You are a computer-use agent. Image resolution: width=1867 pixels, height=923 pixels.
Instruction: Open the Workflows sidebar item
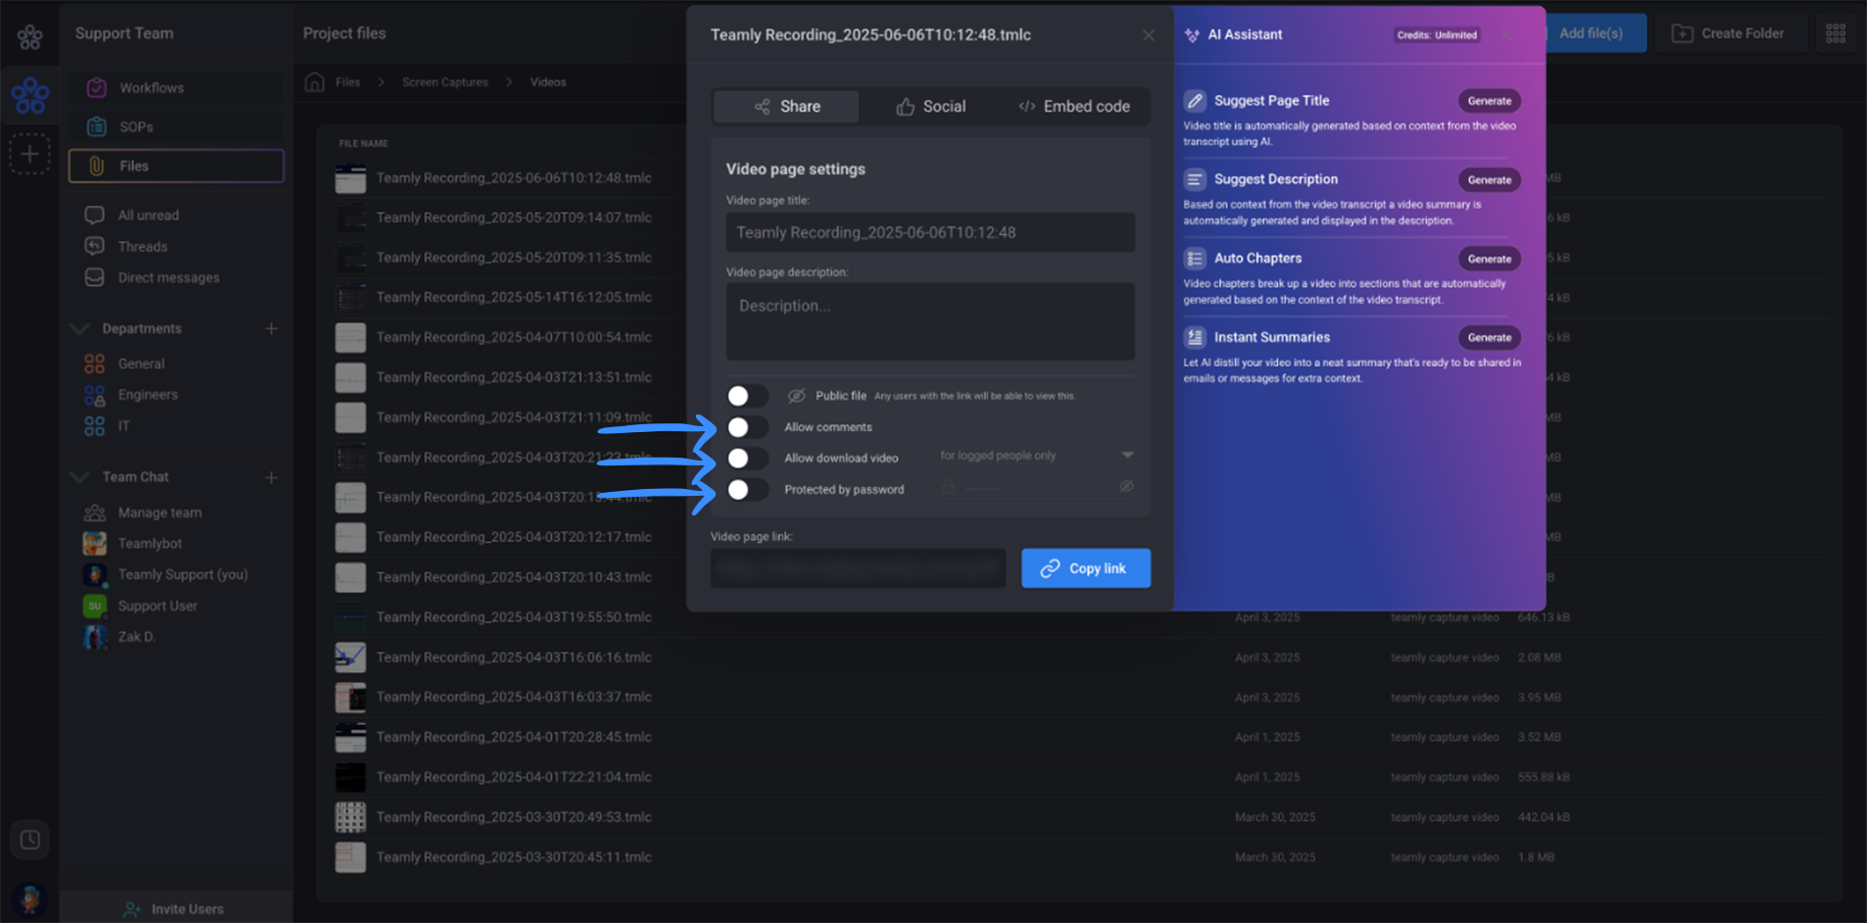pos(175,88)
